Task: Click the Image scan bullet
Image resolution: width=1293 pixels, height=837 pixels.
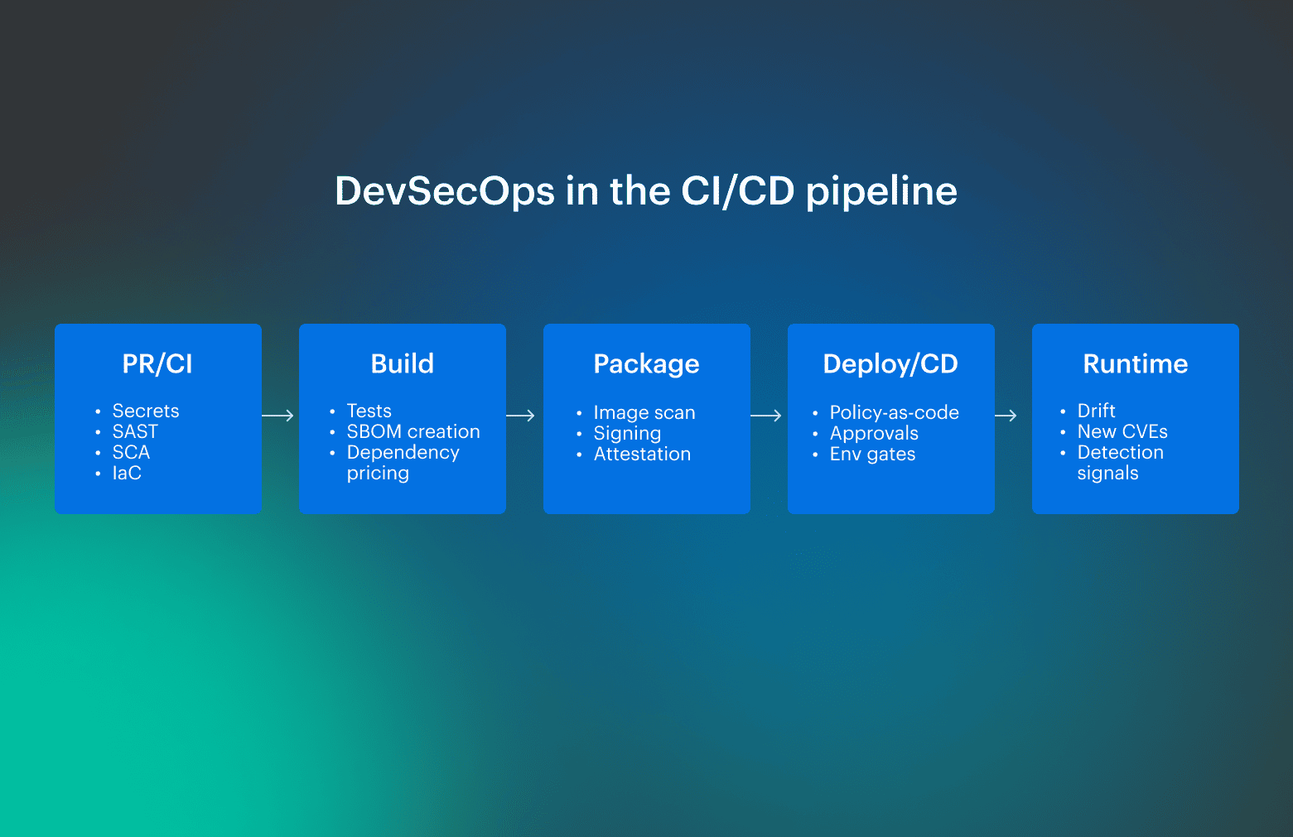Action: [644, 412]
